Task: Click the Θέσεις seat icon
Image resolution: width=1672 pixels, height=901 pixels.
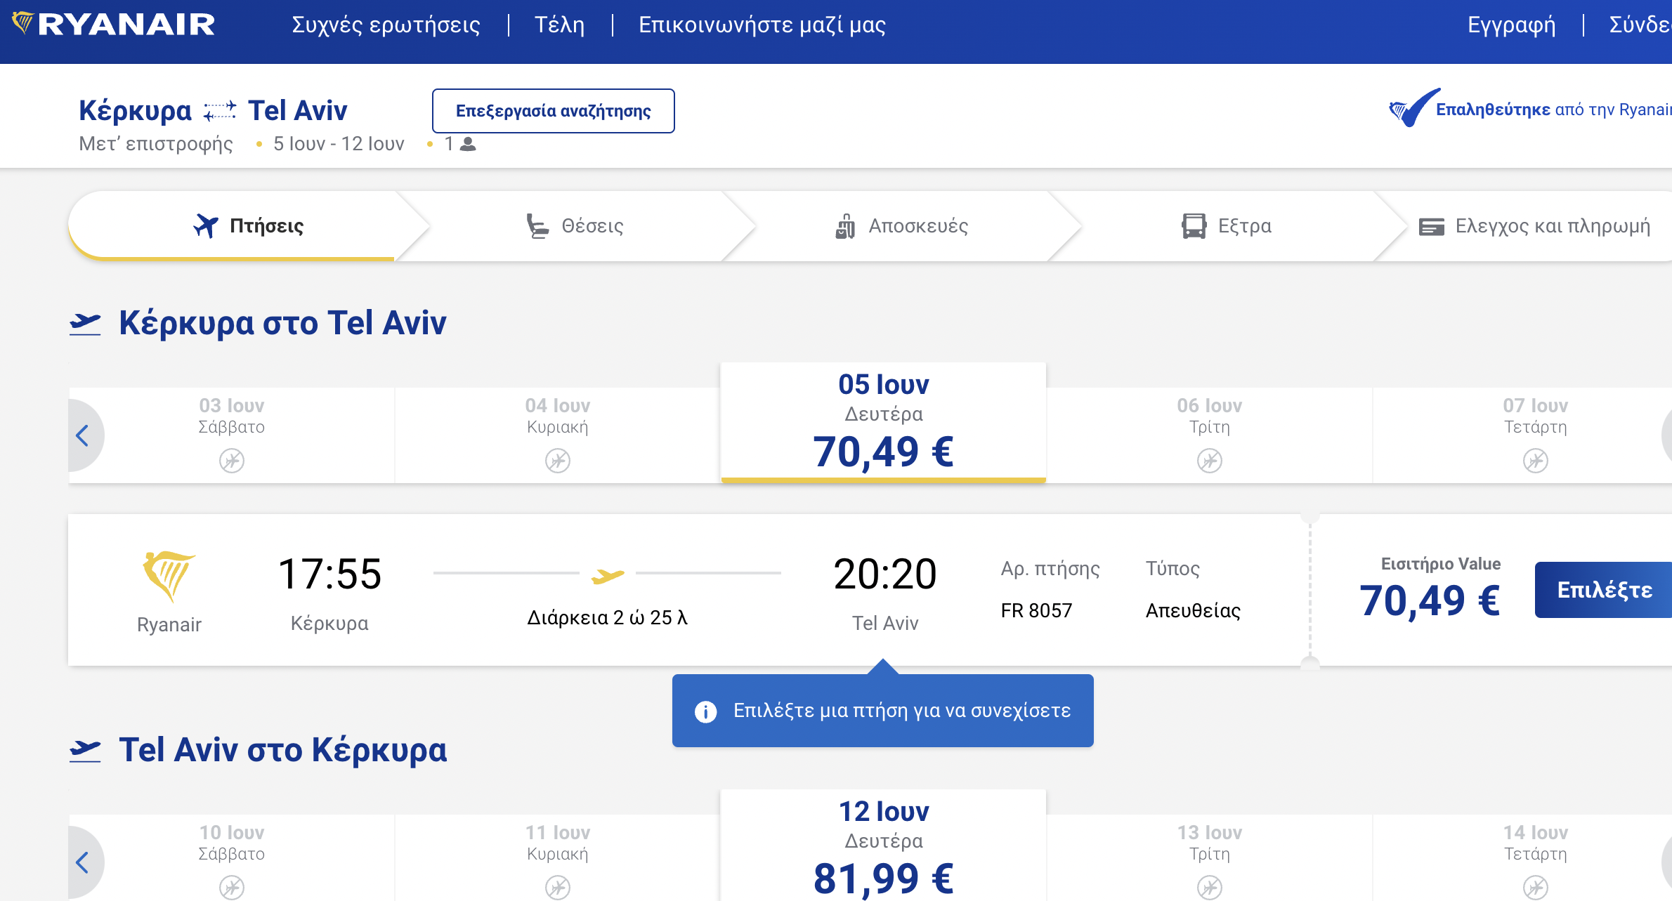Action: point(537,225)
